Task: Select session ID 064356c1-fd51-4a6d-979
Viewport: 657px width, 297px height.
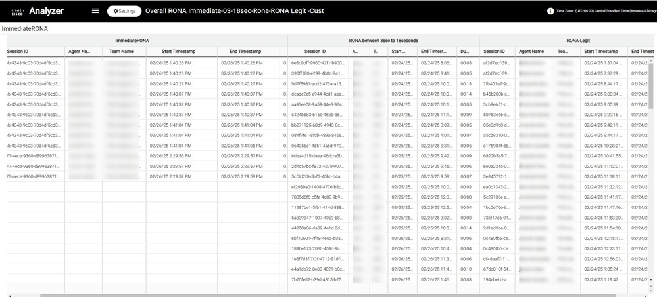Action: tap(317, 146)
